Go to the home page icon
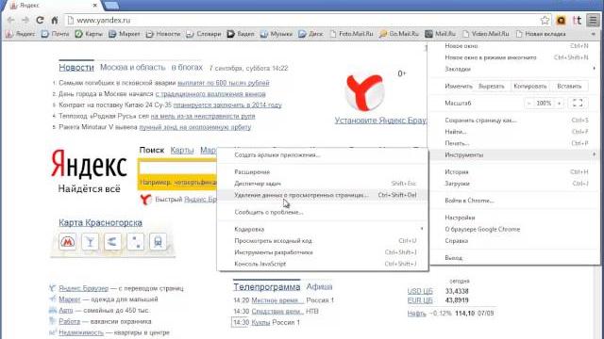The image size is (604, 339). pos(55,20)
